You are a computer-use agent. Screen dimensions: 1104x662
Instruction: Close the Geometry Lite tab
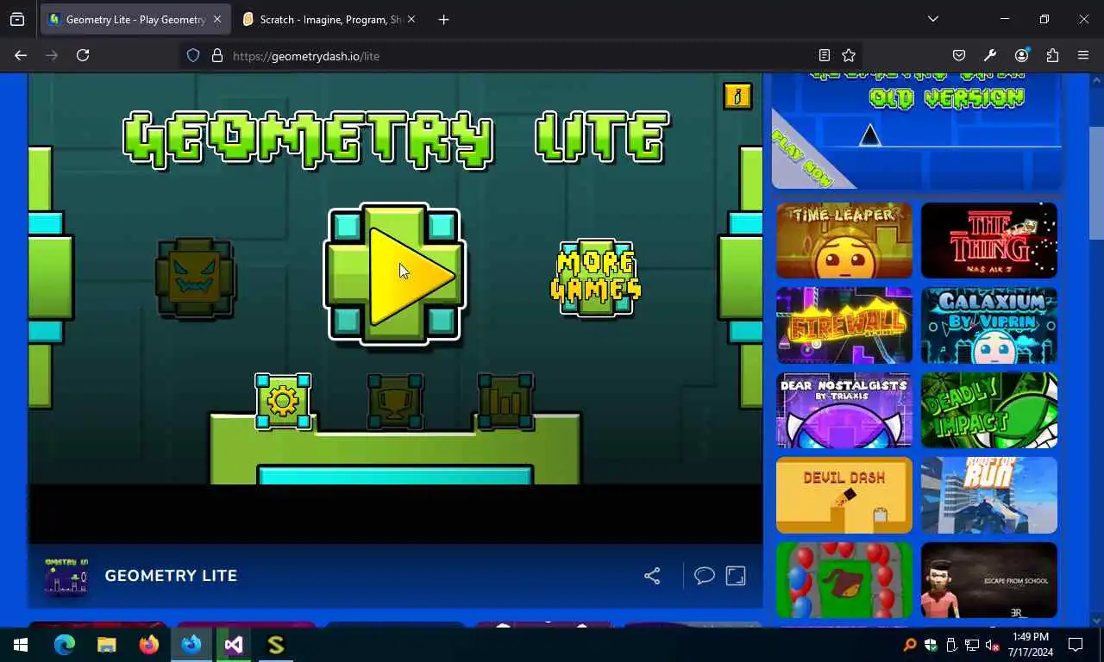click(x=216, y=19)
